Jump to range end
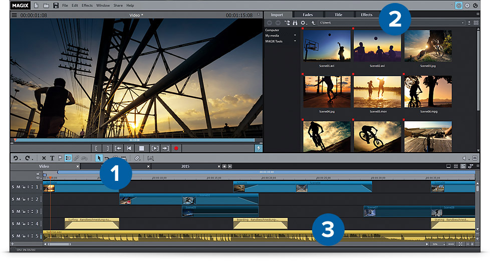This screenshot has width=490, height=261. click(x=166, y=148)
